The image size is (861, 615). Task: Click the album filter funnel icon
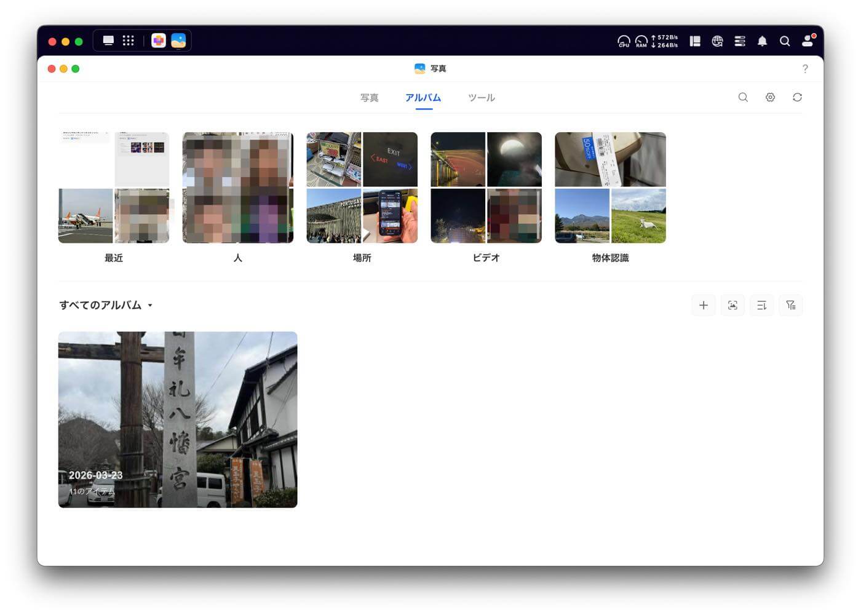(x=790, y=306)
